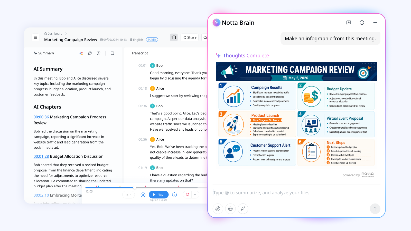Click the Notta Brain logo icon
Image resolution: width=411 pixels, height=231 pixels.
tap(217, 23)
